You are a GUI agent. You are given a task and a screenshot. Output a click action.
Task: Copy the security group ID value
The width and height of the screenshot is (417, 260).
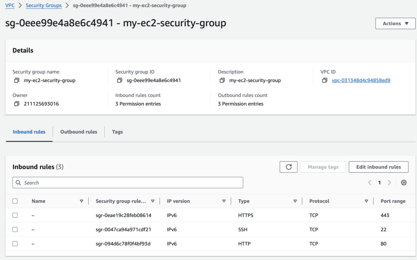[x=120, y=80]
